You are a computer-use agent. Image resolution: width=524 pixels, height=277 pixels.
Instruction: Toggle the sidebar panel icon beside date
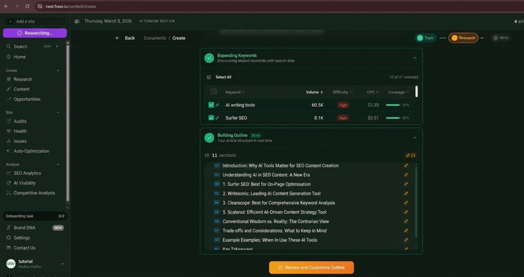[77, 21]
